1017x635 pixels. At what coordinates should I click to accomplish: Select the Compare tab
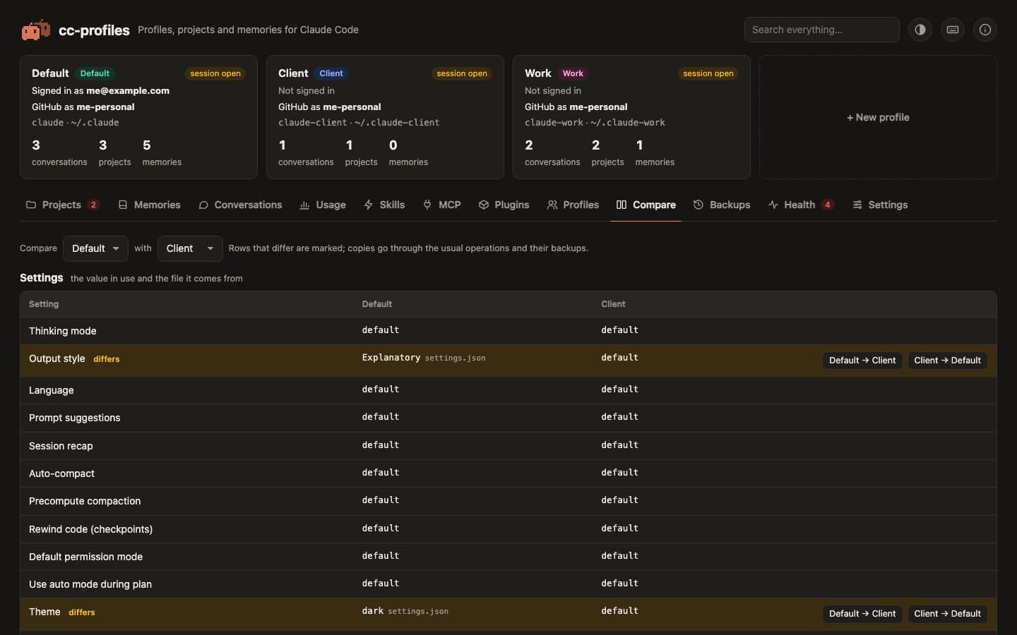[646, 205]
